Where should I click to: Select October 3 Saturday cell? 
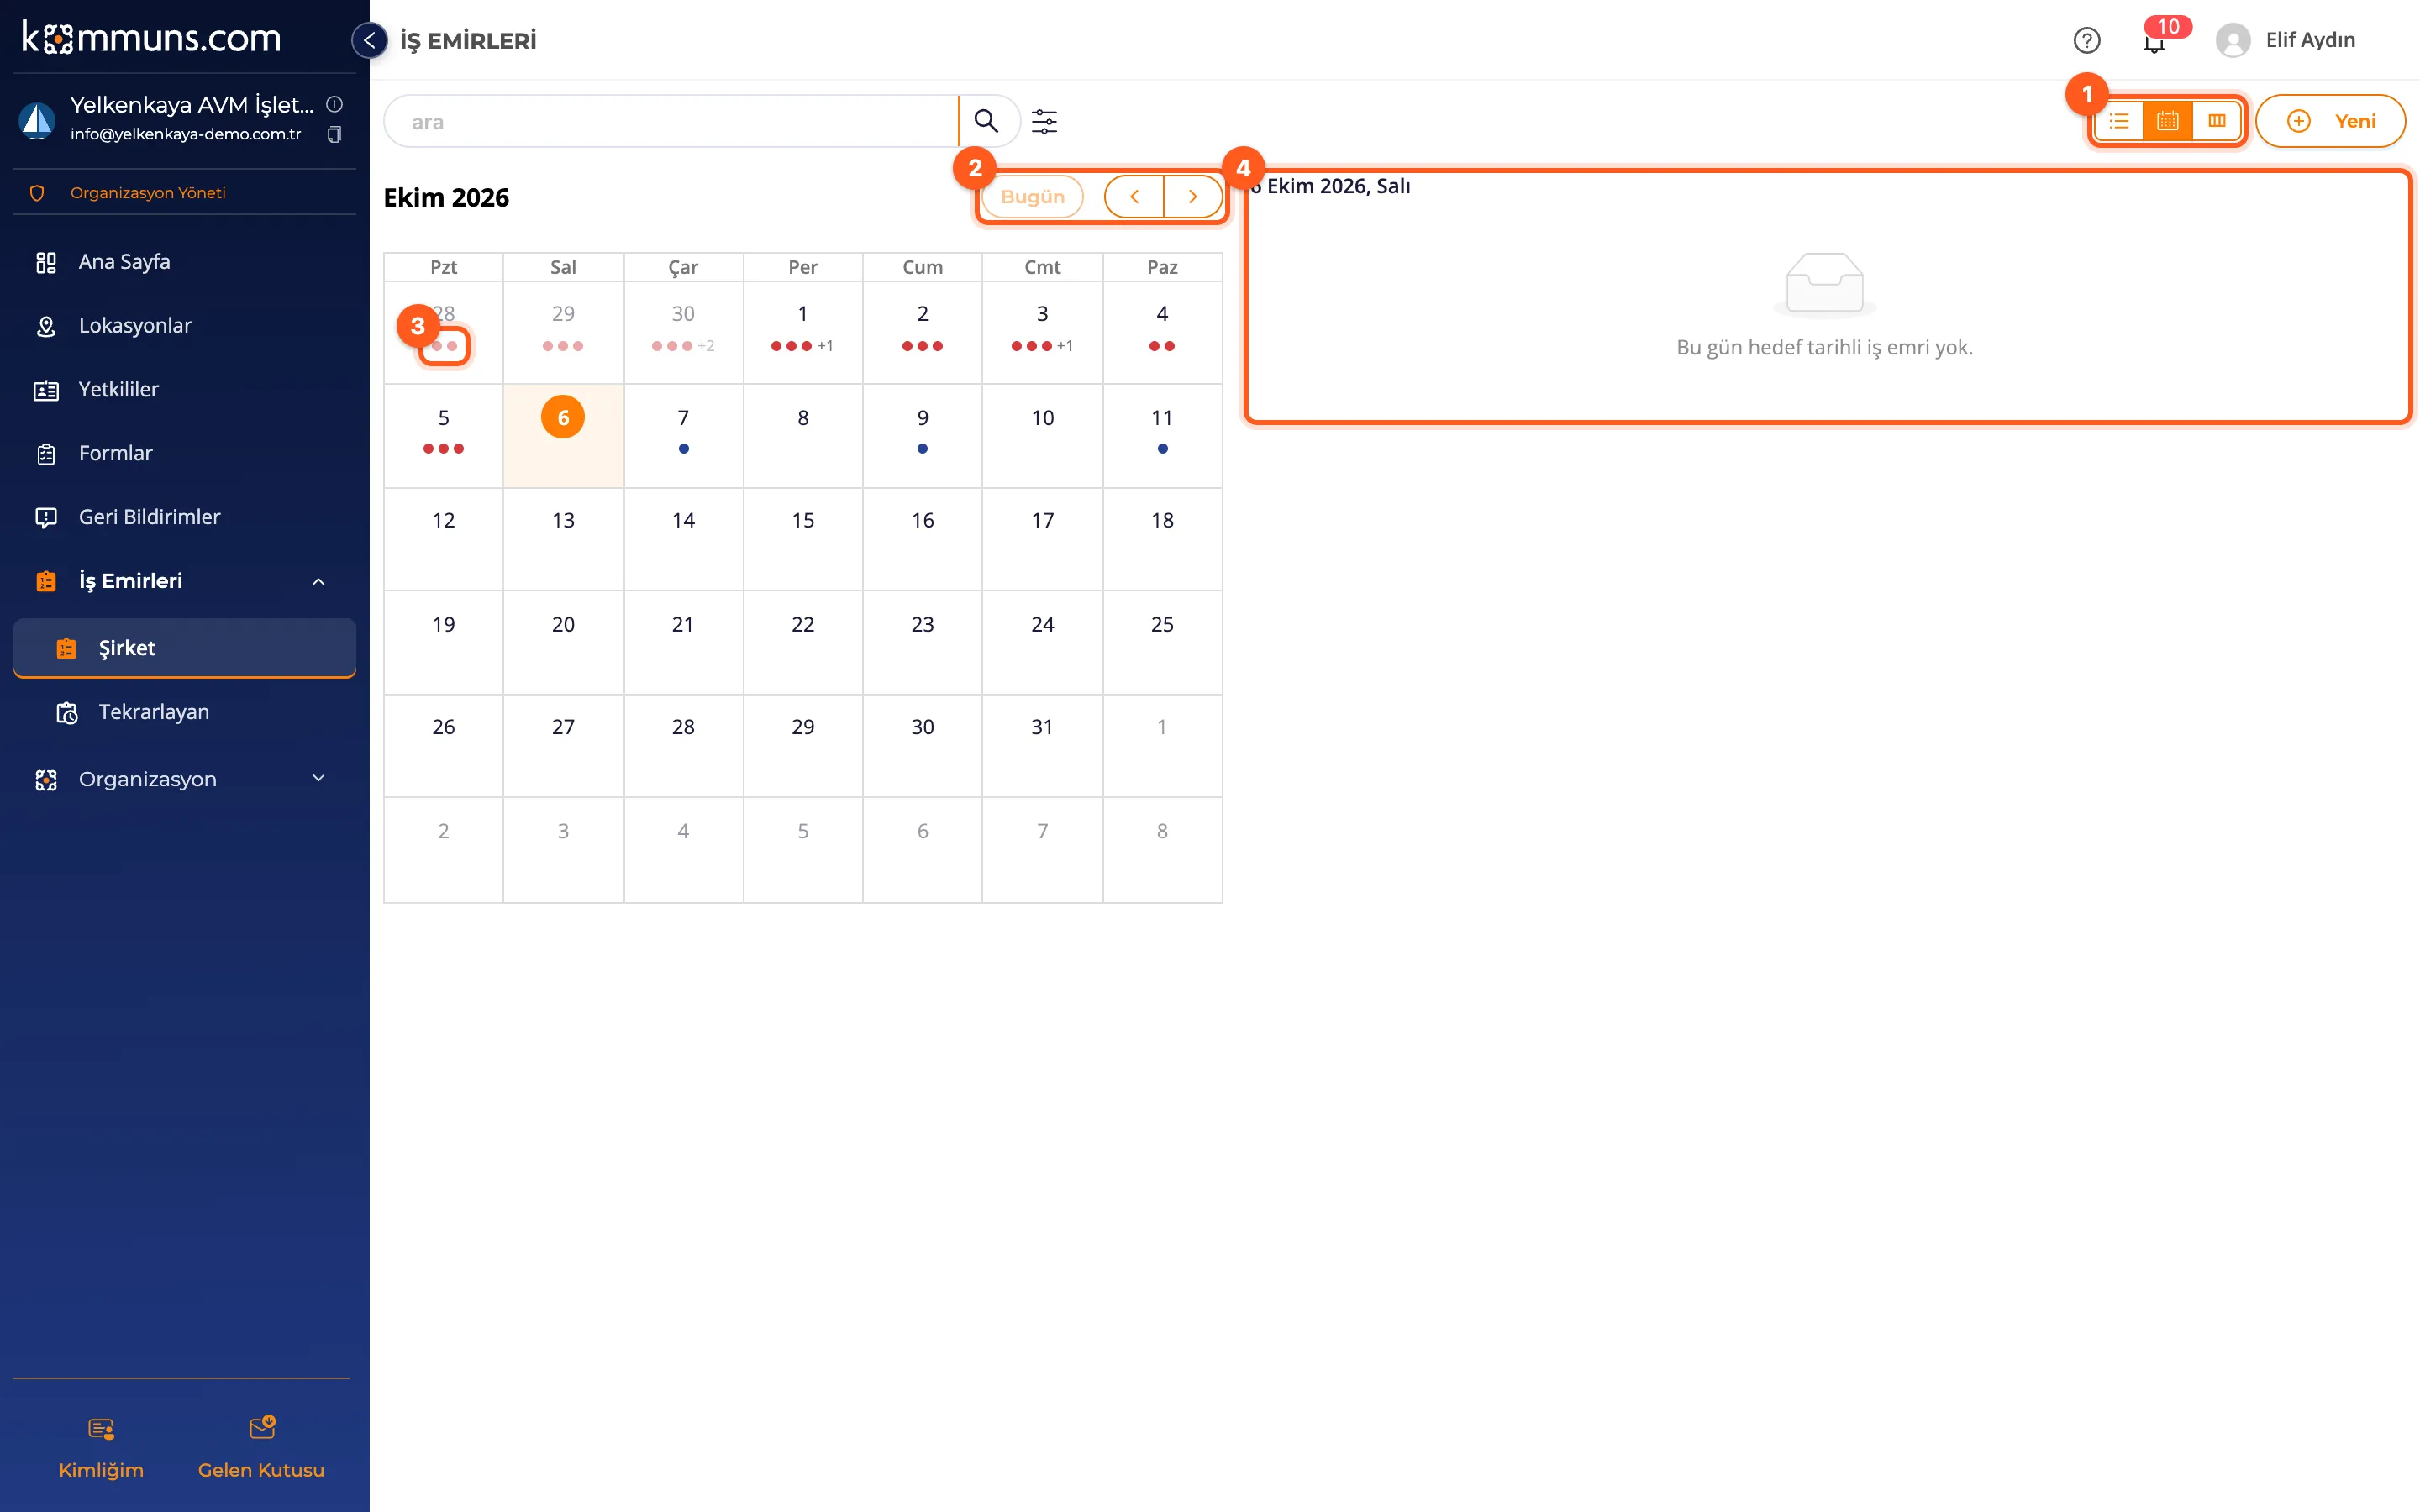(1042, 332)
